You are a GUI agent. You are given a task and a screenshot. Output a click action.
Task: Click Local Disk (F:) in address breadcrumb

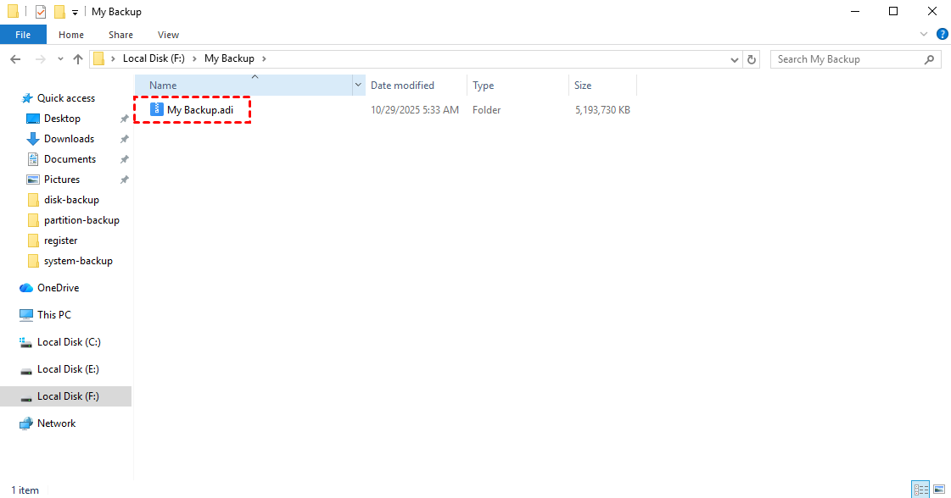[x=154, y=59]
